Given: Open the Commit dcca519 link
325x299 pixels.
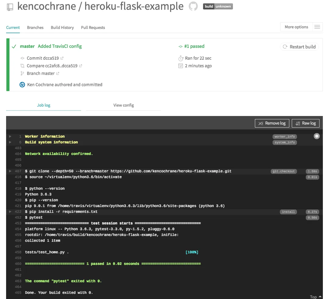Looking at the screenshot, I should click(43, 58).
